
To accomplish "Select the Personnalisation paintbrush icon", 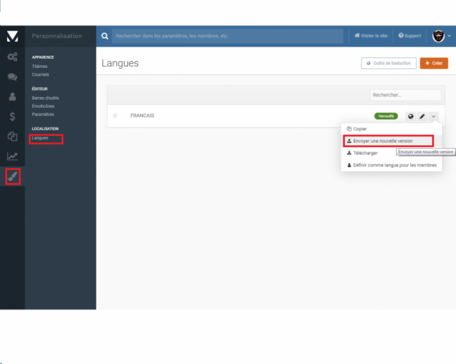I will point(13,177).
